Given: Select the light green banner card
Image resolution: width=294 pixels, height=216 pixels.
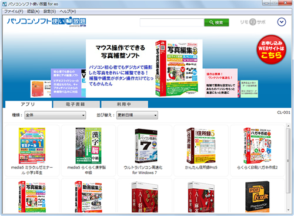Looking at the screenshot, I should pyautogui.click(x=249, y=89).
